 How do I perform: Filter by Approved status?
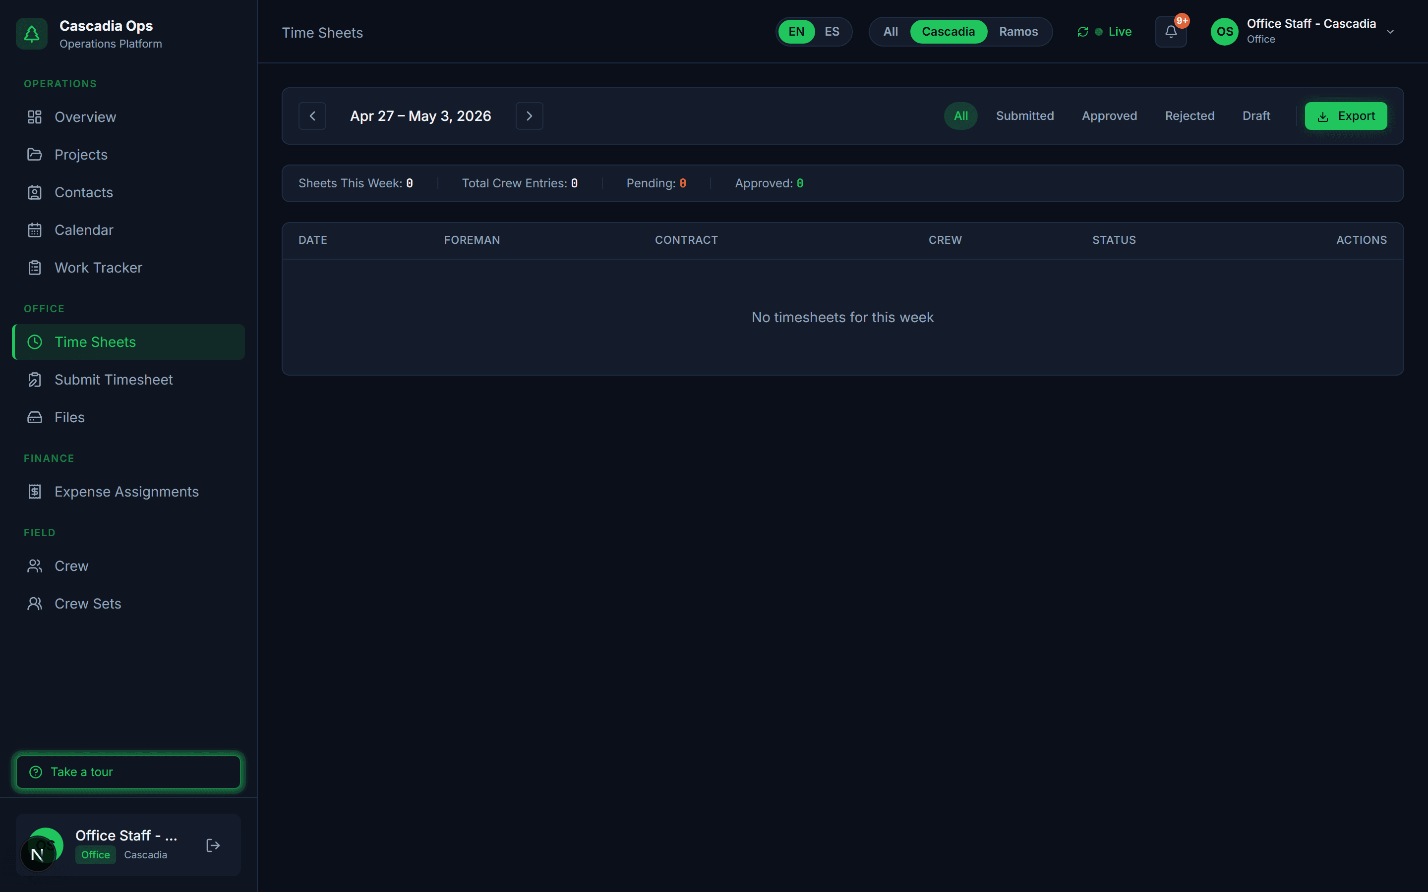tap(1109, 116)
